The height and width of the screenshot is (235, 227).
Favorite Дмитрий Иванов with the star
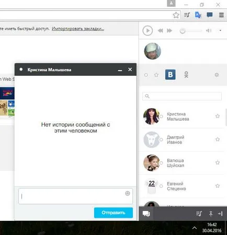pyautogui.click(x=218, y=139)
